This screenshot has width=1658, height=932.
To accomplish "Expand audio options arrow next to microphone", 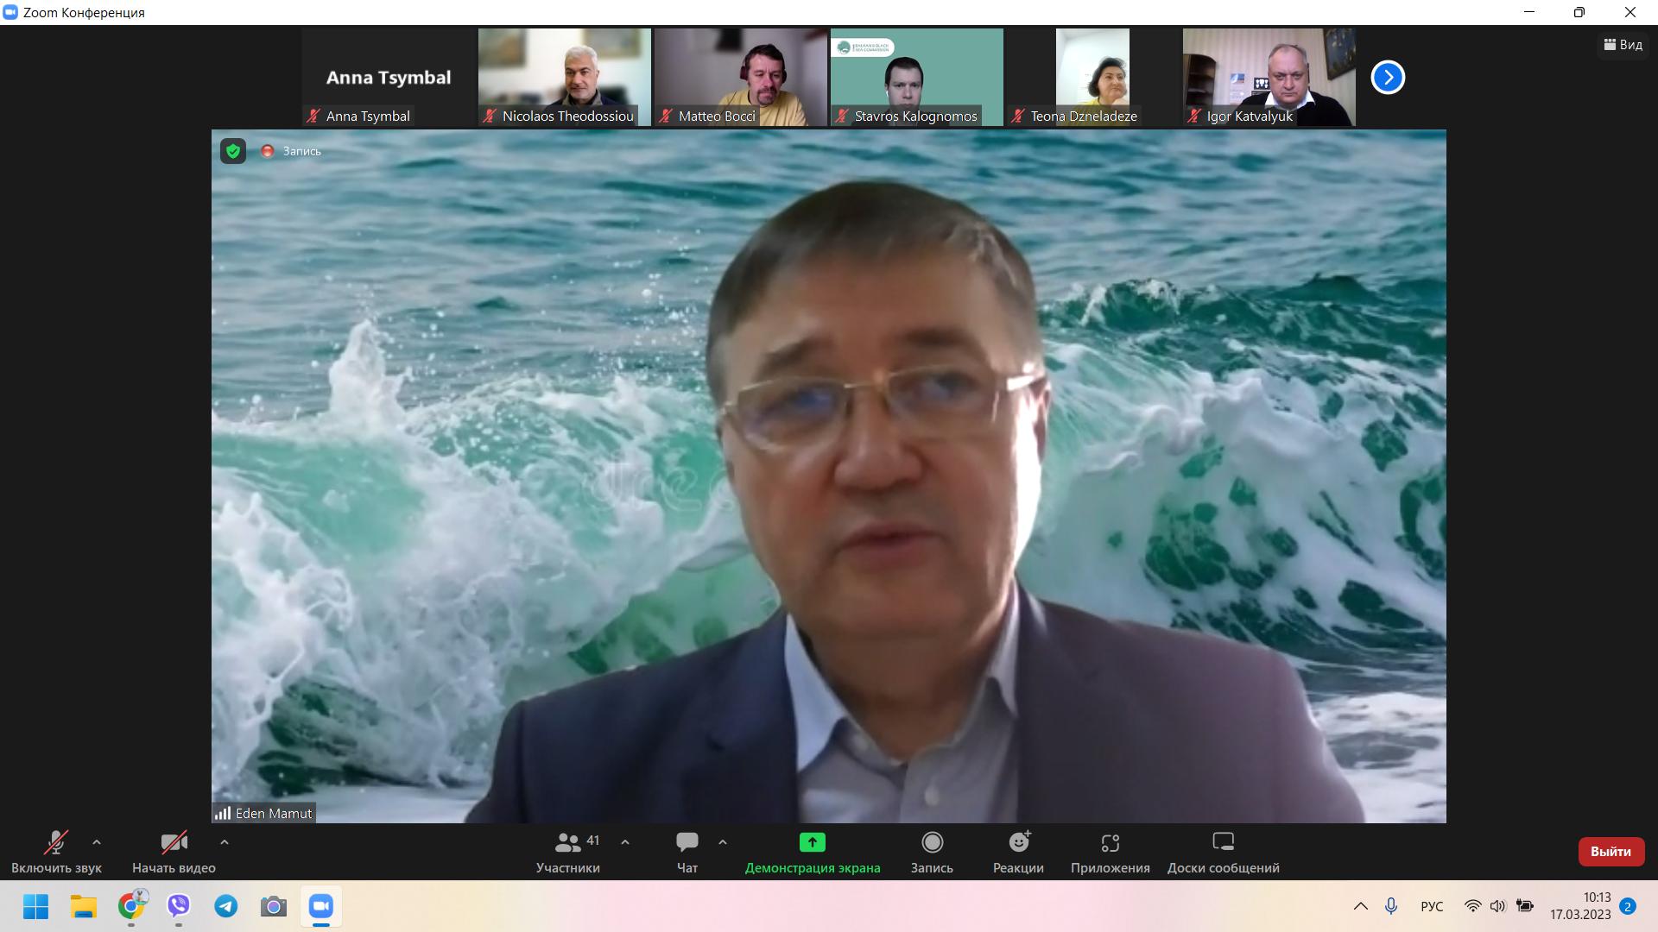I will (97, 842).
